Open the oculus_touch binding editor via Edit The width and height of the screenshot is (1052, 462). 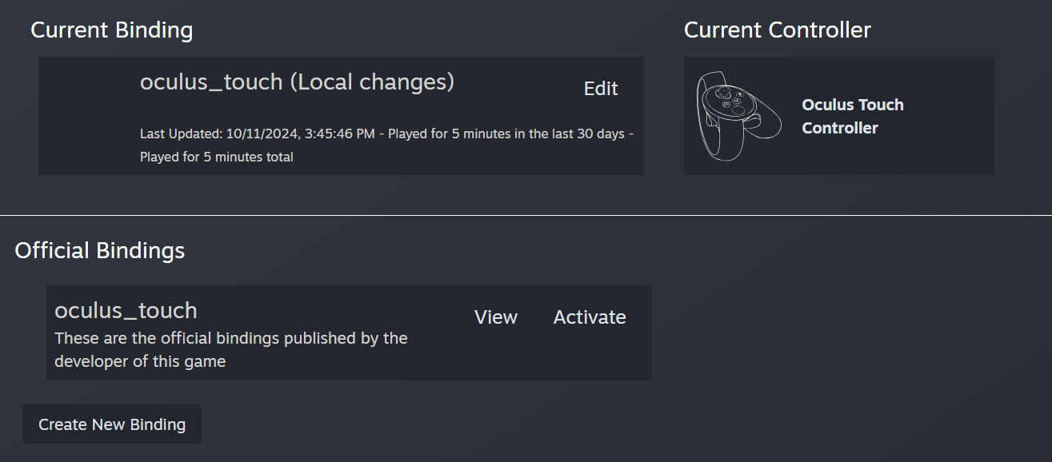point(600,88)
